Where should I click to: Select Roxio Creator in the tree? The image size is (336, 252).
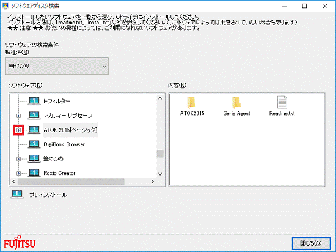click(x=59, y=173)
